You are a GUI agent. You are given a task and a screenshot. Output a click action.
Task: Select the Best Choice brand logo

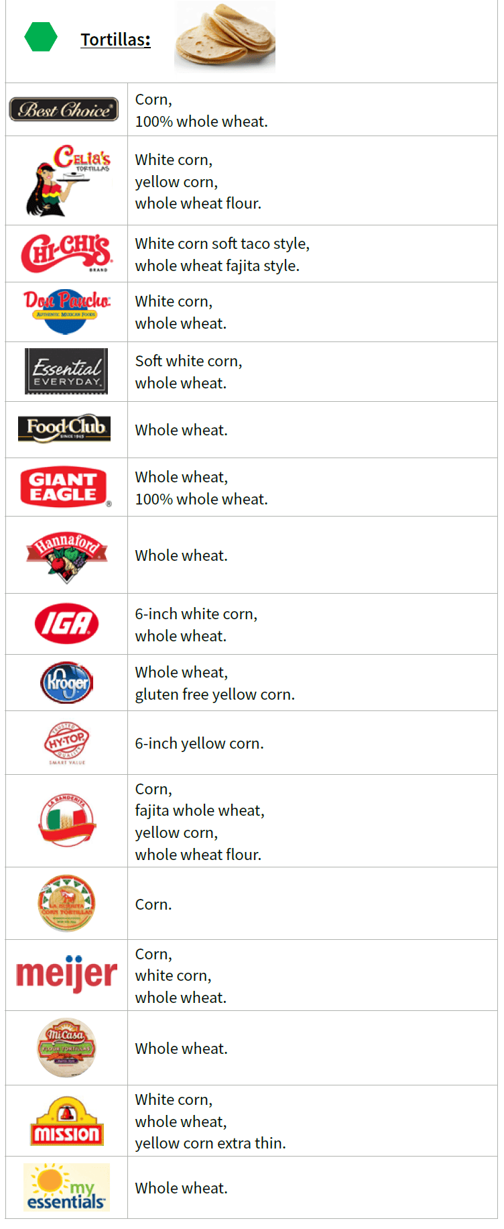click(64, 109)
